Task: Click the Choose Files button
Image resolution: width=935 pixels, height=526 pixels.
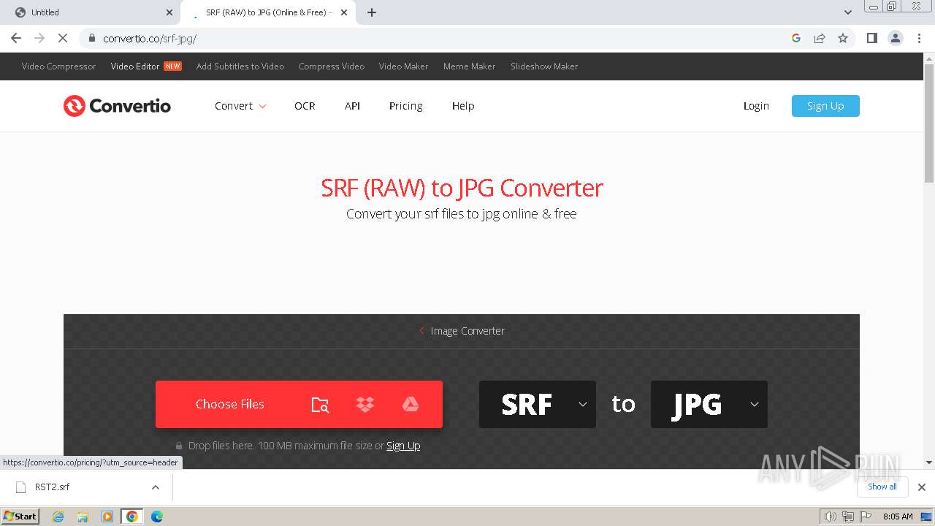Action: tap(230, 404)
